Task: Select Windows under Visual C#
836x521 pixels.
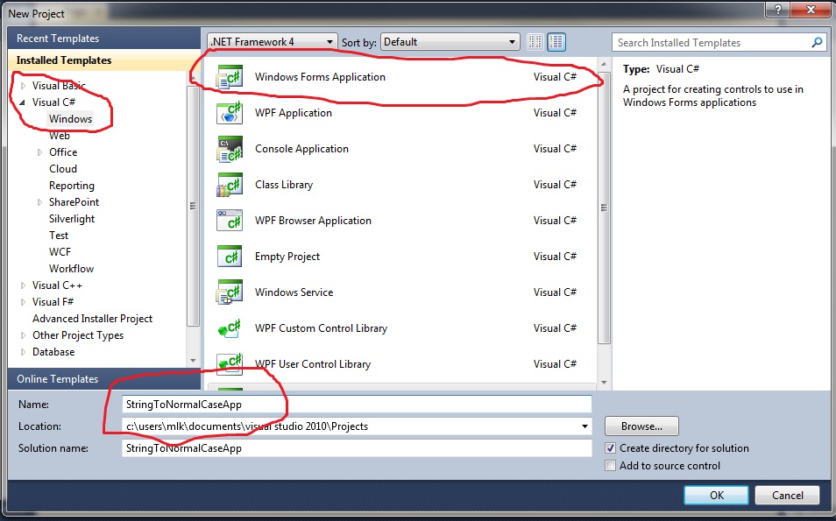Action: click(x=70, y=119)
